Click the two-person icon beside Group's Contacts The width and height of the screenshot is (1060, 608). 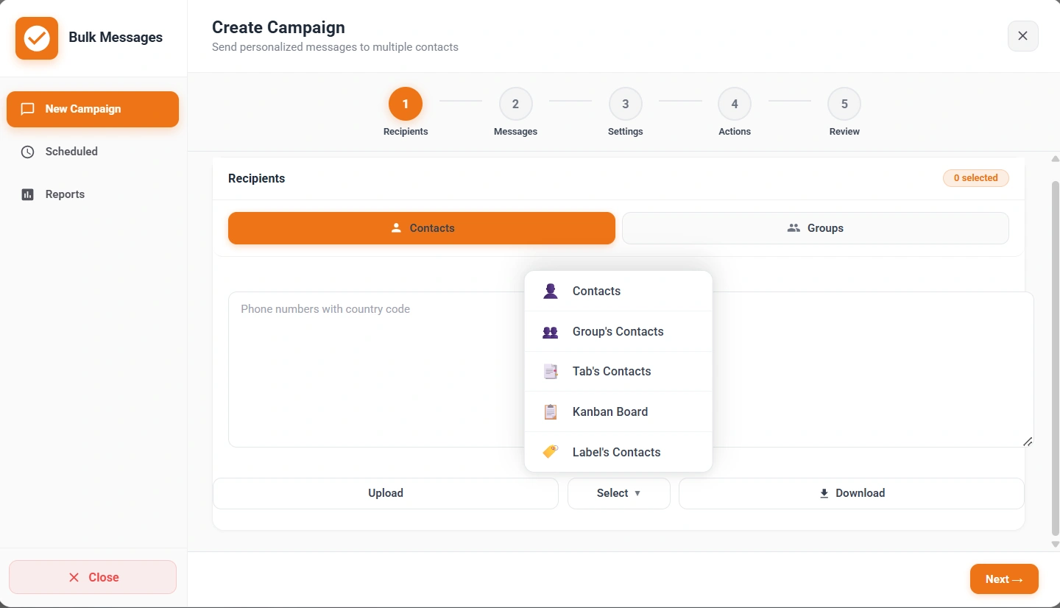551,331
